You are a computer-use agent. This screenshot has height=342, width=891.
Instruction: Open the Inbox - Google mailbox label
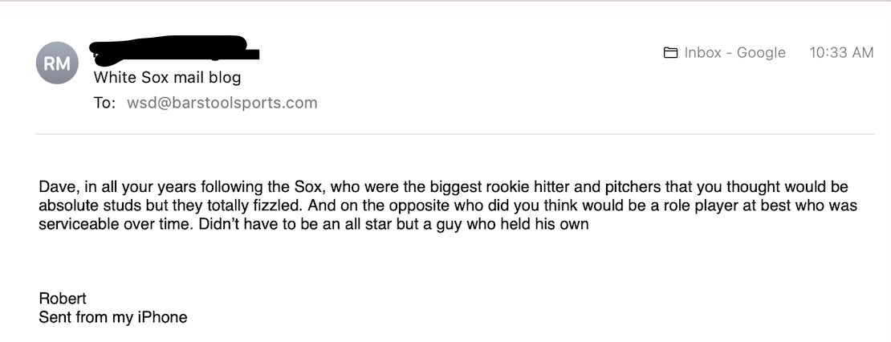point(734,53)
